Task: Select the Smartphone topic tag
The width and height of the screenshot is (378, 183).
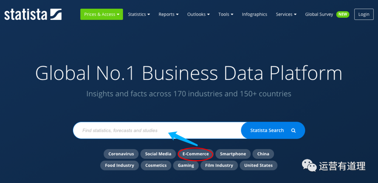Action: (x=233, y=154)
